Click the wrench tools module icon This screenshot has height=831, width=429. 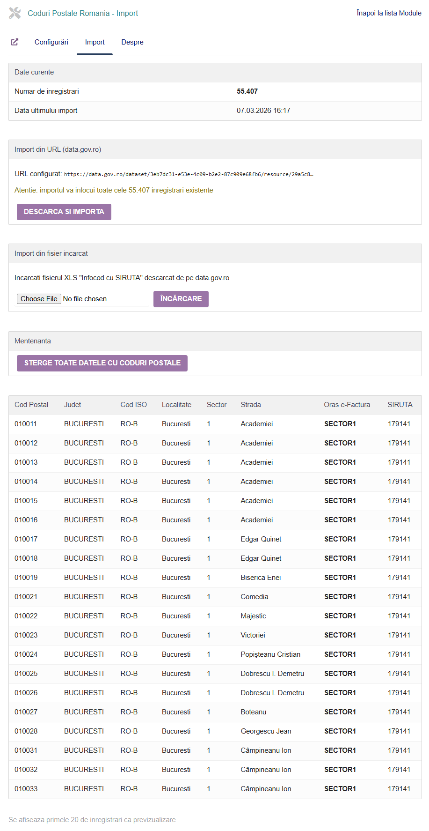coord(15,13)
